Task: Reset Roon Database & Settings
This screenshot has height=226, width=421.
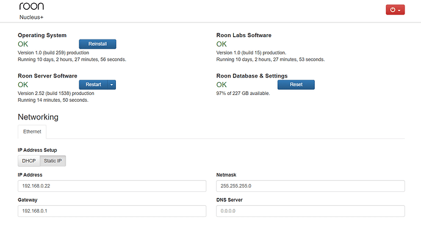Action: click(296, 85)
